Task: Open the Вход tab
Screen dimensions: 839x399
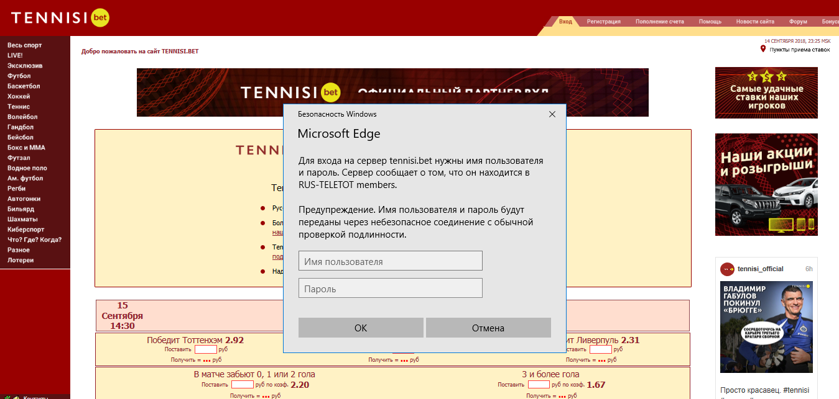Action: [x=565, y=22]
